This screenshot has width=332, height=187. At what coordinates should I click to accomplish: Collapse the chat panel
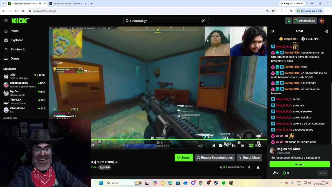(273, 31)
